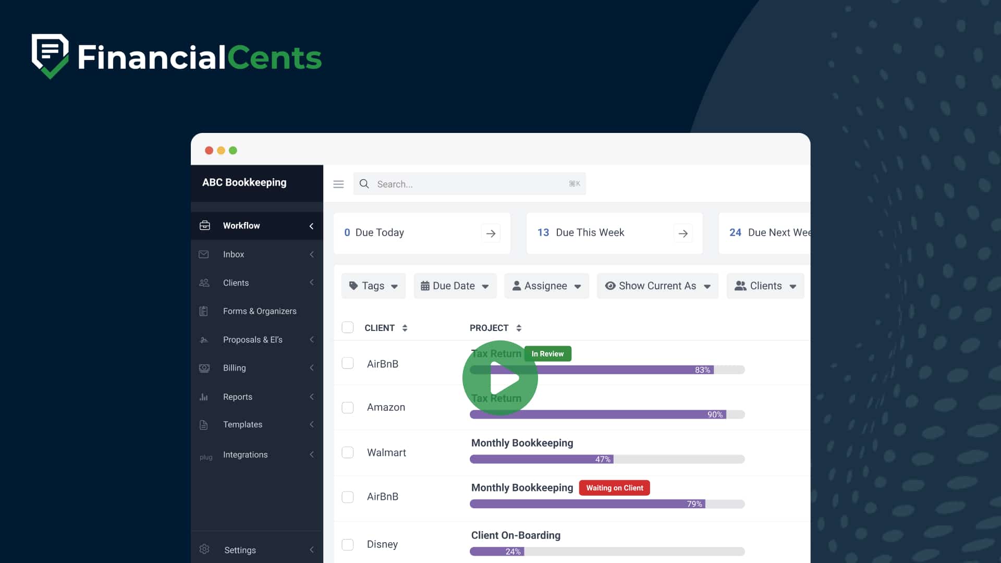This screenshot has width=1001, height=563.
Task: Click the Amazon client name
Action: coord(386,408)
